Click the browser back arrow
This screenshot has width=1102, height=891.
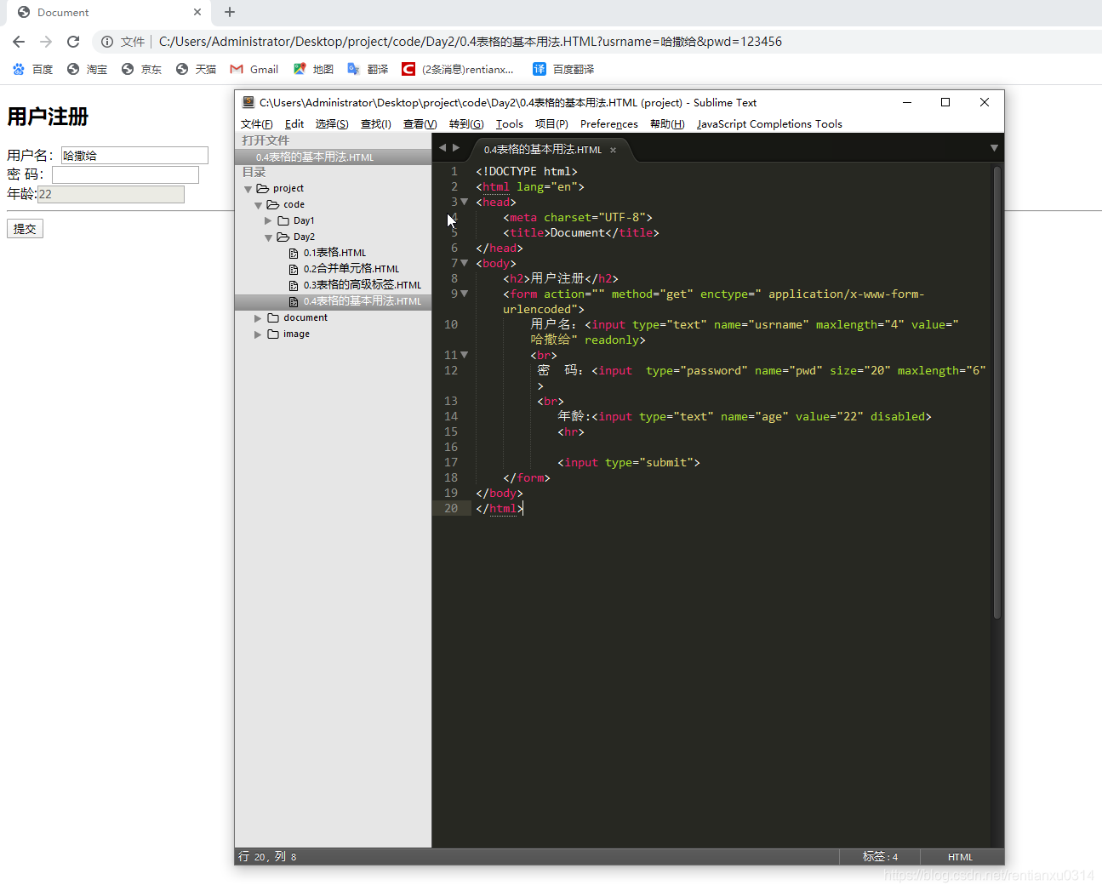19,42
